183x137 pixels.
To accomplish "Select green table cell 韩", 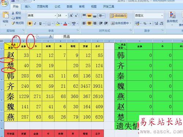I will point(121,55).
